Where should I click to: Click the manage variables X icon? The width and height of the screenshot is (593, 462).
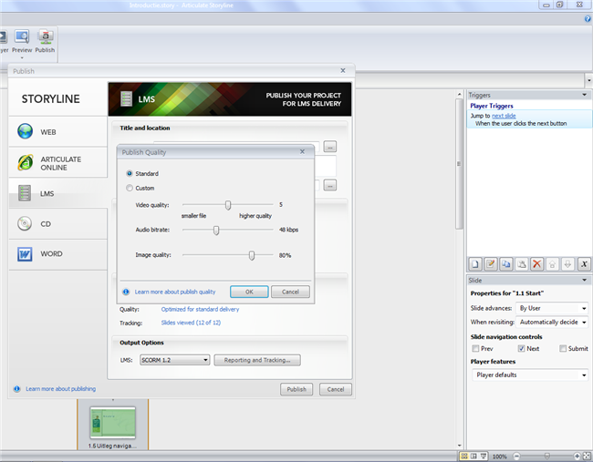pyautogui.click(x=583, y=263)
